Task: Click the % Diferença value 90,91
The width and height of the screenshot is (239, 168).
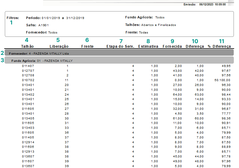Action: 226,123
